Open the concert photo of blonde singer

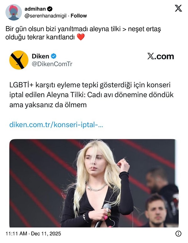(x=94, y=183)
